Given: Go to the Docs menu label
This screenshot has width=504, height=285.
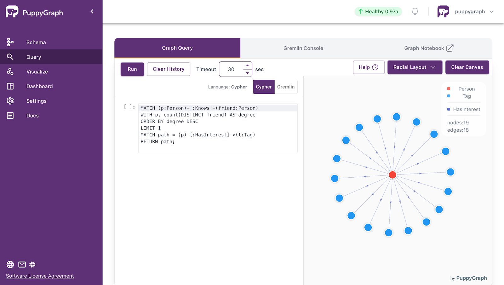Looking at the screenshot, I should pos(32,116).
